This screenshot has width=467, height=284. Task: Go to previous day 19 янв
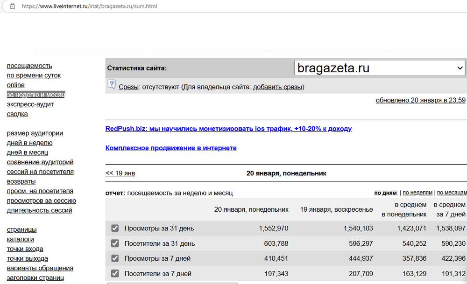120,173
